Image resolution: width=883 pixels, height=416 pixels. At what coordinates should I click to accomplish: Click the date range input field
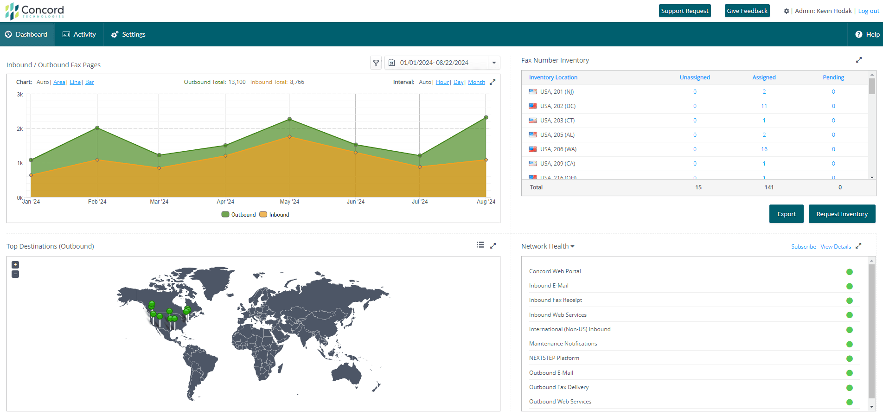pyautogui.click(x=436, y=63)
